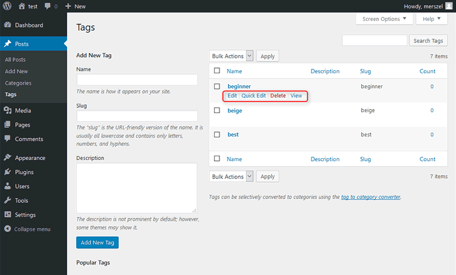Open the comments bubble icon in admin bar

47,6
